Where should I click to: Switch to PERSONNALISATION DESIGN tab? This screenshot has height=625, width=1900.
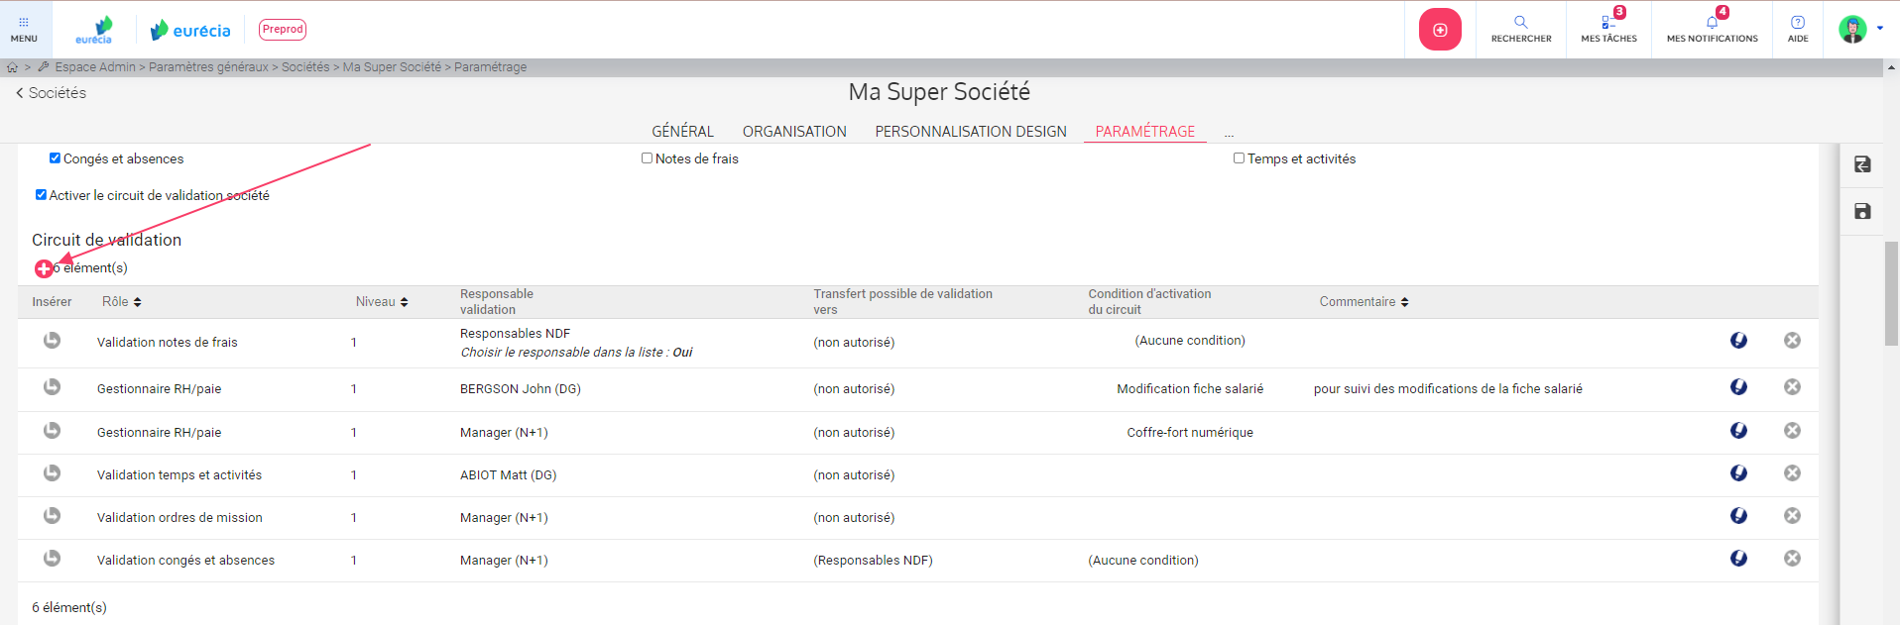[x=970, y=132]
